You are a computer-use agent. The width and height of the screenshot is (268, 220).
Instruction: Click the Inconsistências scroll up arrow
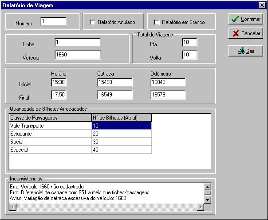coord(208,187)
